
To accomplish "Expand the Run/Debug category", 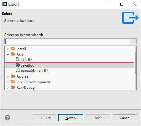I will click(x=8, y=88).
